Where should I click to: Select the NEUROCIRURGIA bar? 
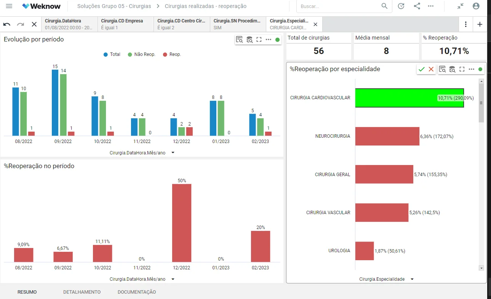click(387, 136)
